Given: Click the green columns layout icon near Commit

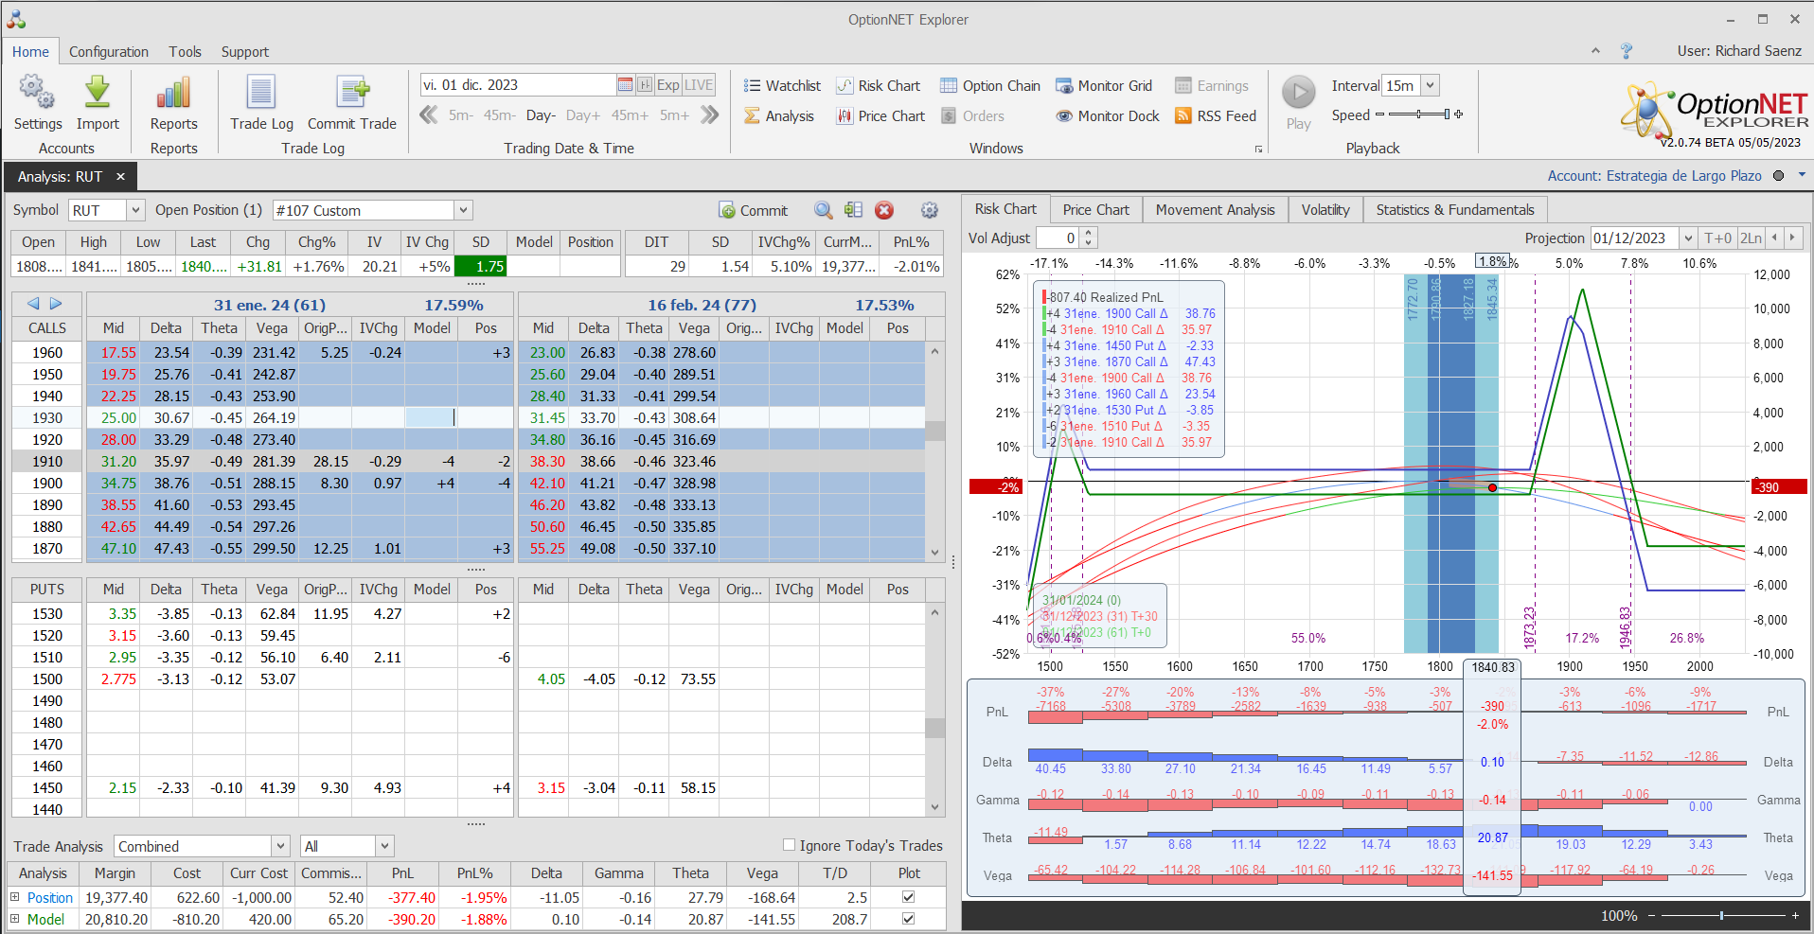Looking at the screenshot, I should (x=854, y=210).
